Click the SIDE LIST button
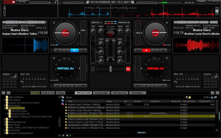Image resolution: width=221 pixels, height=138 pixels. (x=141, y=132)
